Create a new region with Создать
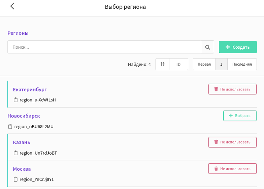Image resolution: width=264 pixels, height=189 pixels. 238,47
